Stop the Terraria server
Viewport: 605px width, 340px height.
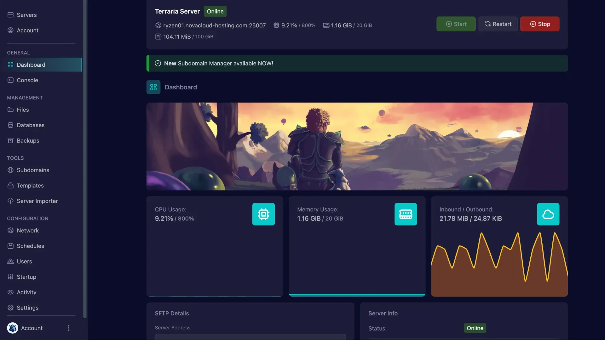[x=540, y=24]
